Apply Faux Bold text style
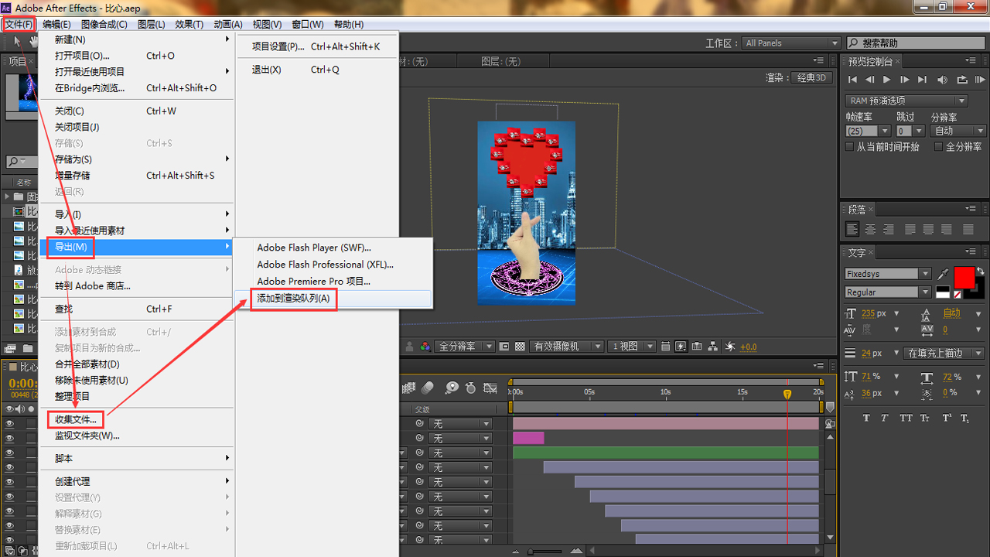The width and height of the screenshot is (990, 557). point(866,418)
